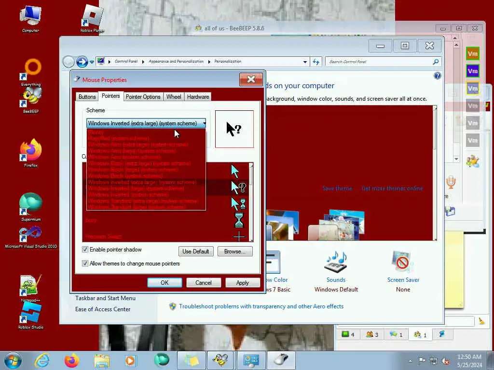Image resolution: width=494 pixels, height=370 pixels.
Task: Open Windows Media Player from the taskbar
Action: pyautogui.click(x=130, y=360)
